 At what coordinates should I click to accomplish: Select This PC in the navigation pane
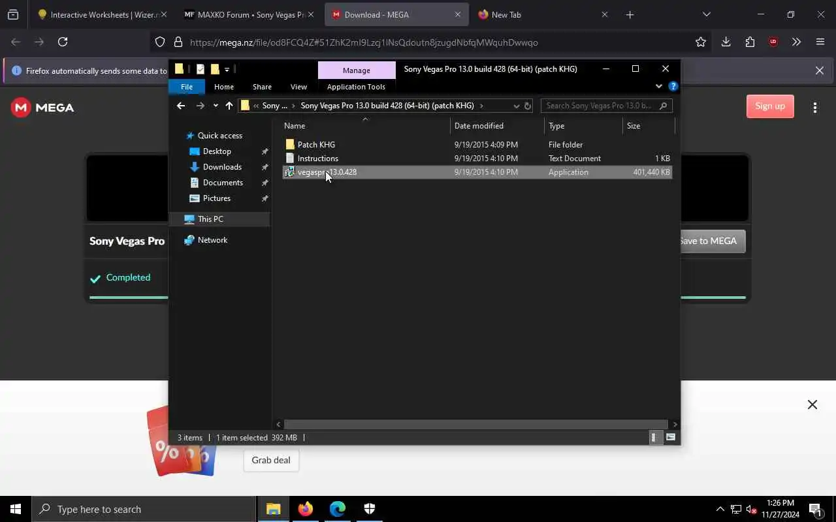(x=210, y=219)
